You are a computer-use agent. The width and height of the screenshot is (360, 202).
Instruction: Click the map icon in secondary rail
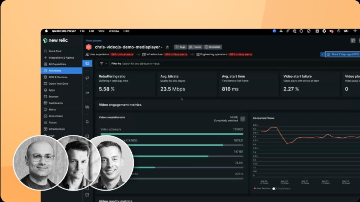[87, 107]
